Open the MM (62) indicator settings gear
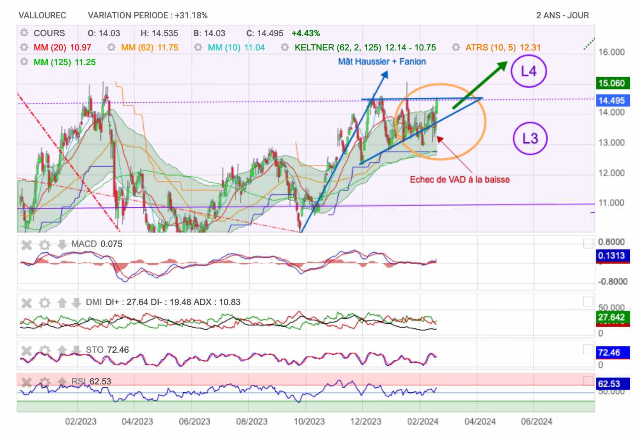The width and height of the screenshot is (638, 434). point(111,47)
